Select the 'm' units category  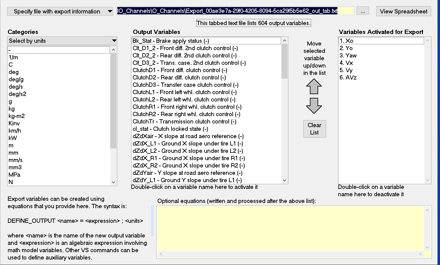[x=59, y=145]
